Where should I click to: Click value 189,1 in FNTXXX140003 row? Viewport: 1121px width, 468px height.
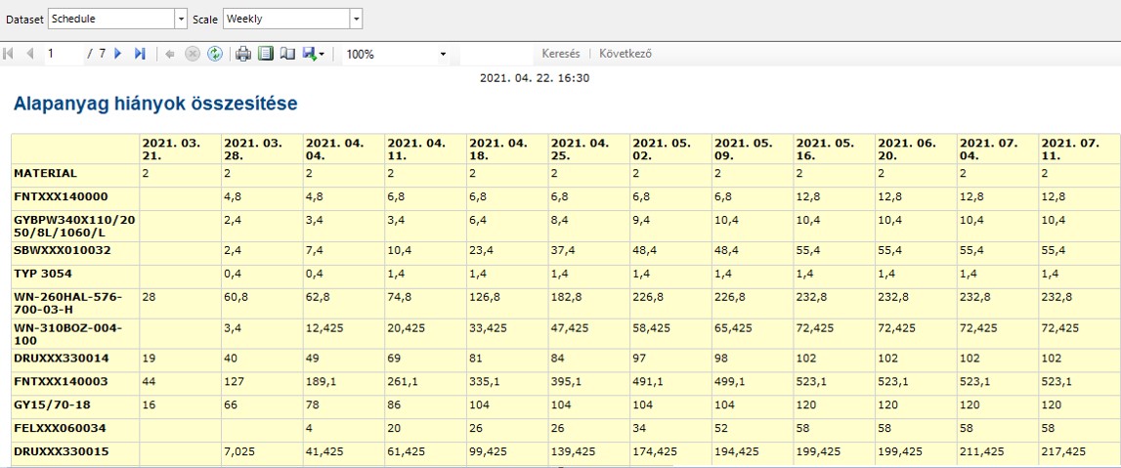pyautogui.click(x=322, y=382)
